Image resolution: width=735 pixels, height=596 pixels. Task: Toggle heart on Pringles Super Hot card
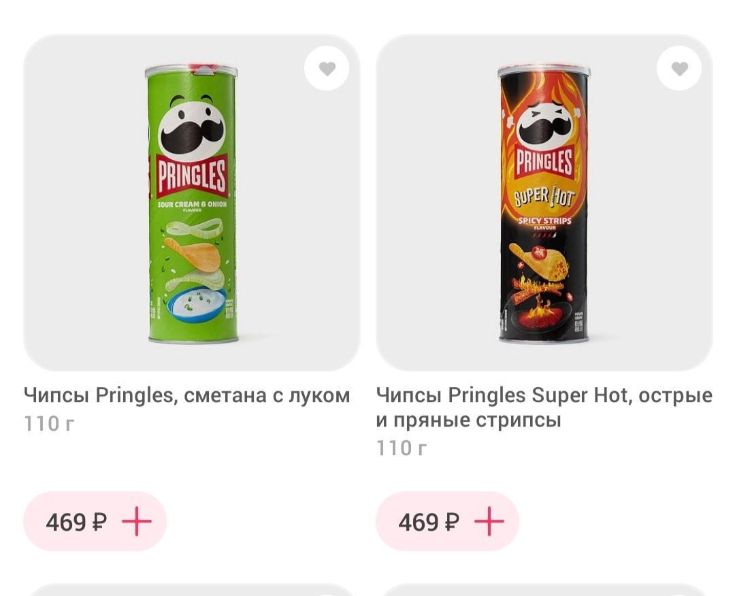pyautogui.click(x=679, y=69)
